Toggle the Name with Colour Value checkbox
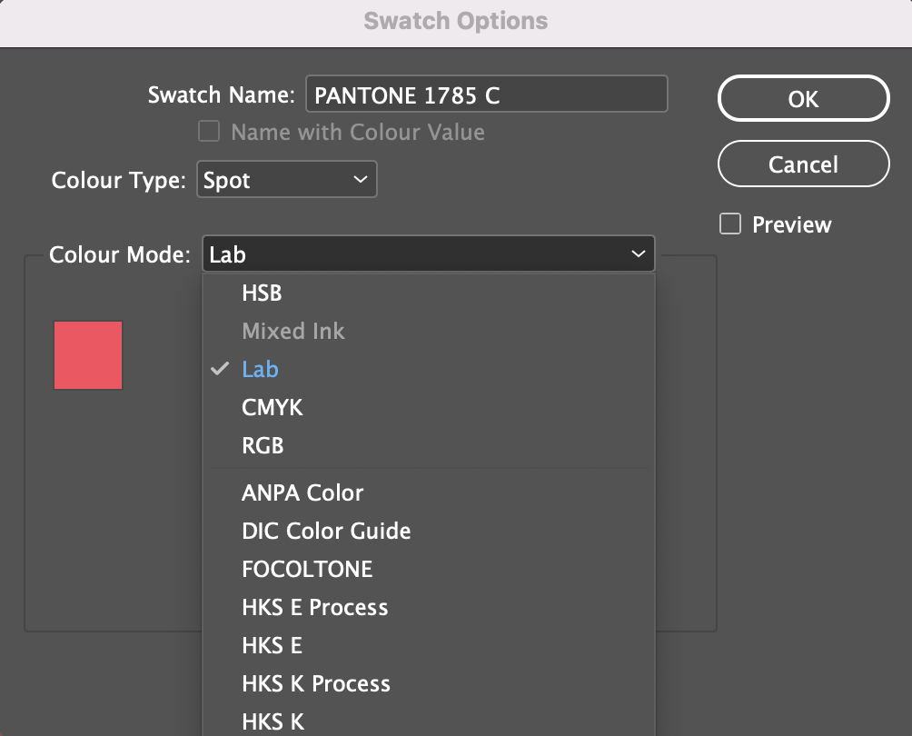Screen dimensions: 912x736 (x=208, y=132)
